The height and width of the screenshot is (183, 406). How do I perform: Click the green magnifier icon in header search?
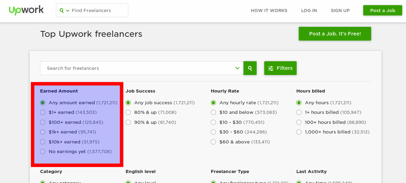pos(62,11)
